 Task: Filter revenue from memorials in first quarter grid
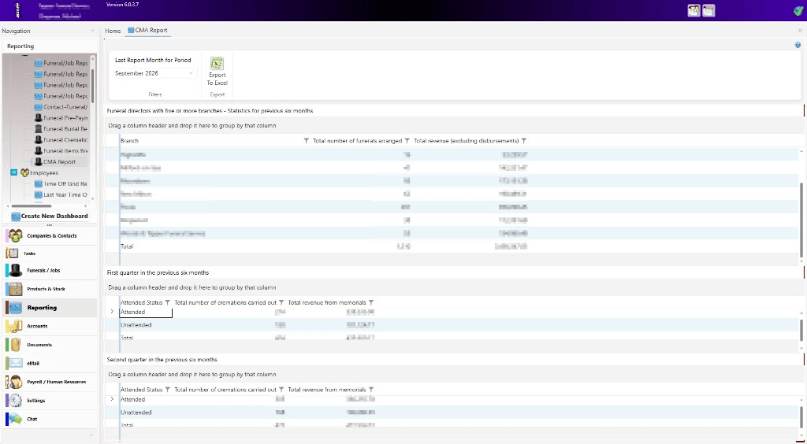371,302
